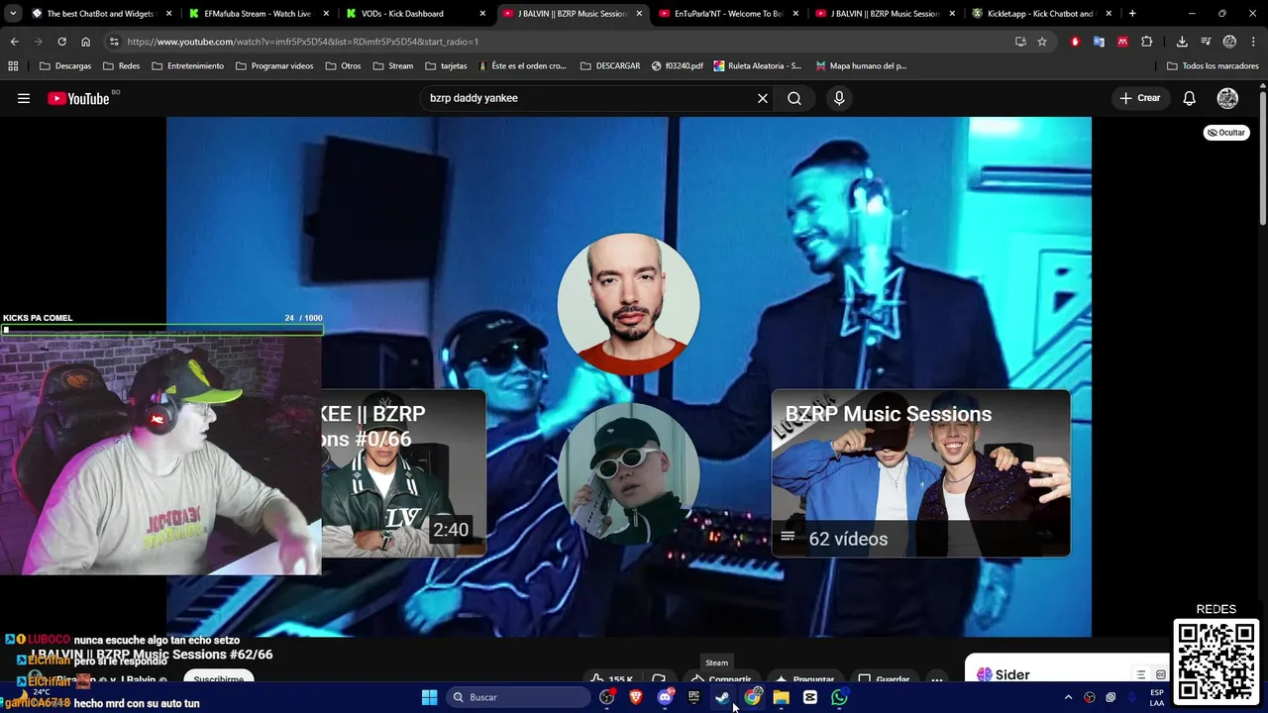Run search with the magnifier button
The height and width of the screenshot is (713, 1268).
[x=794, y=98]
